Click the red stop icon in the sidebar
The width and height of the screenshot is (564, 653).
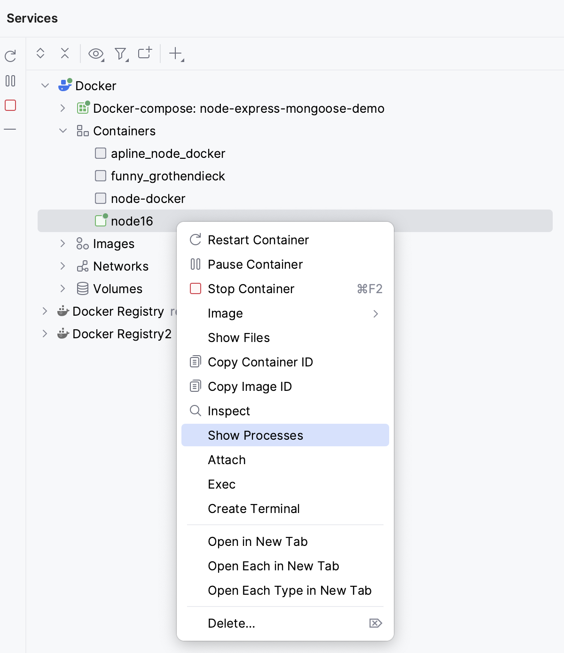pos(10,105)
